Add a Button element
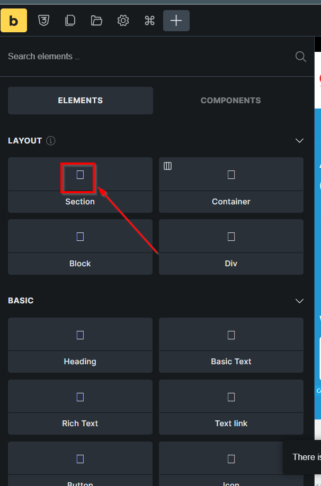 pyautogui.click(x=80, y=464)
